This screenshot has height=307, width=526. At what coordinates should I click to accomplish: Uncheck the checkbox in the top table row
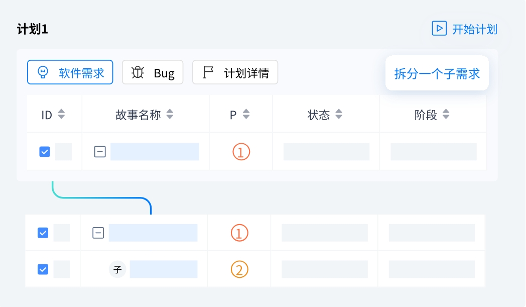point(45,152)
